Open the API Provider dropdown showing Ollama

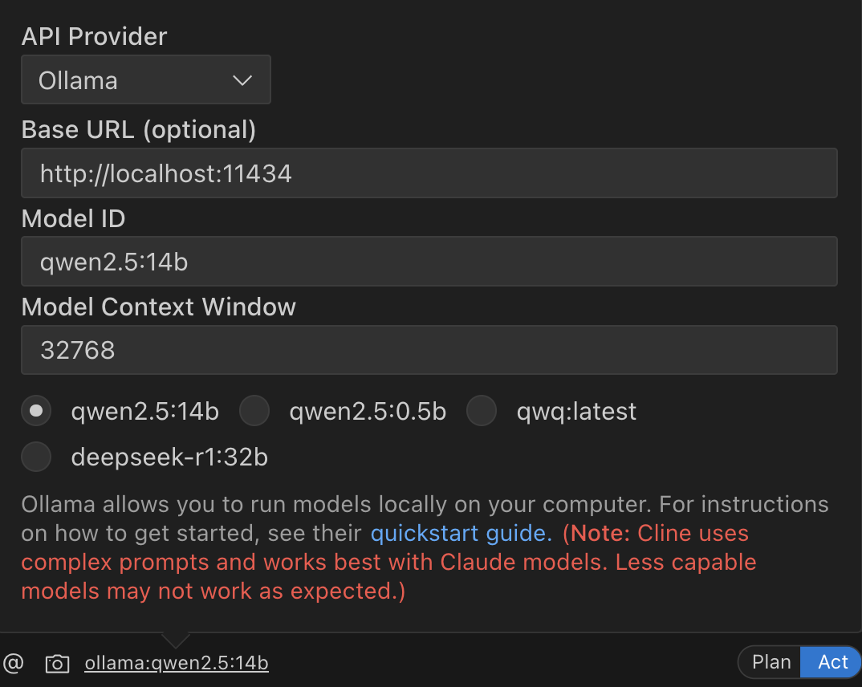click(146, 79)
